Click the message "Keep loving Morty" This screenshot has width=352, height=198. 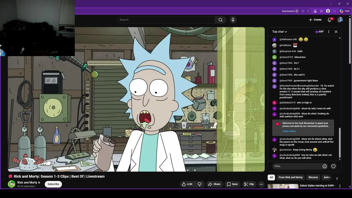tap(302, 150)
